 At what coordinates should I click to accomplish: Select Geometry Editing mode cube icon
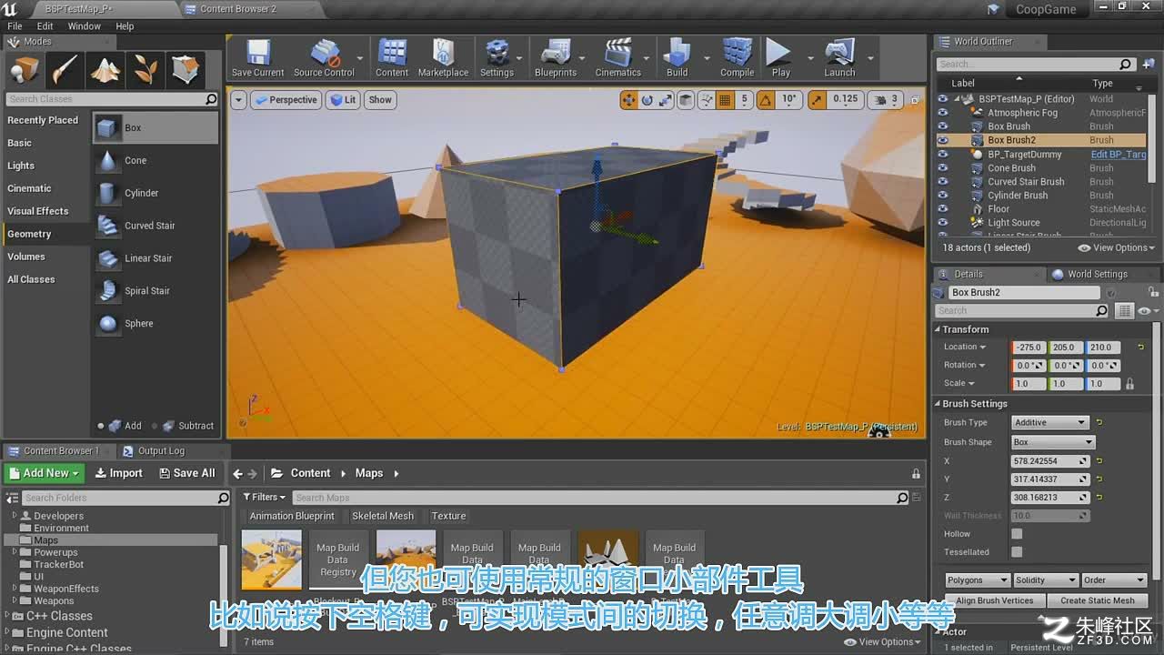tap(186, 70)
